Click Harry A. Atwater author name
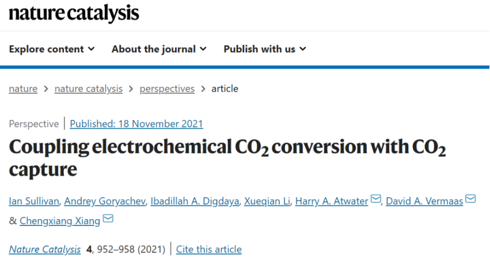This screenshot has width=490, height=260. 332,201
